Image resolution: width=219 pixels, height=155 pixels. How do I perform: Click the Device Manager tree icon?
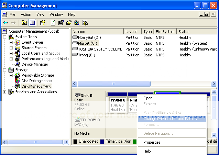point(18,64)
